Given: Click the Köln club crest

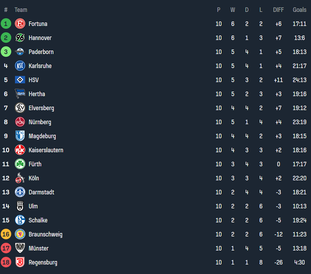Looking at the screenshot, I should coord(20,178).
